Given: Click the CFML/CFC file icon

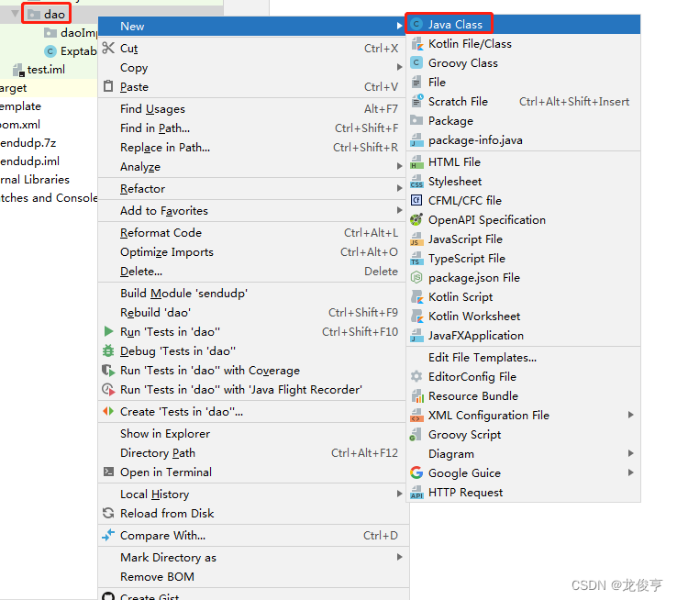Looking at the screenshot, I should click(416, 200).
